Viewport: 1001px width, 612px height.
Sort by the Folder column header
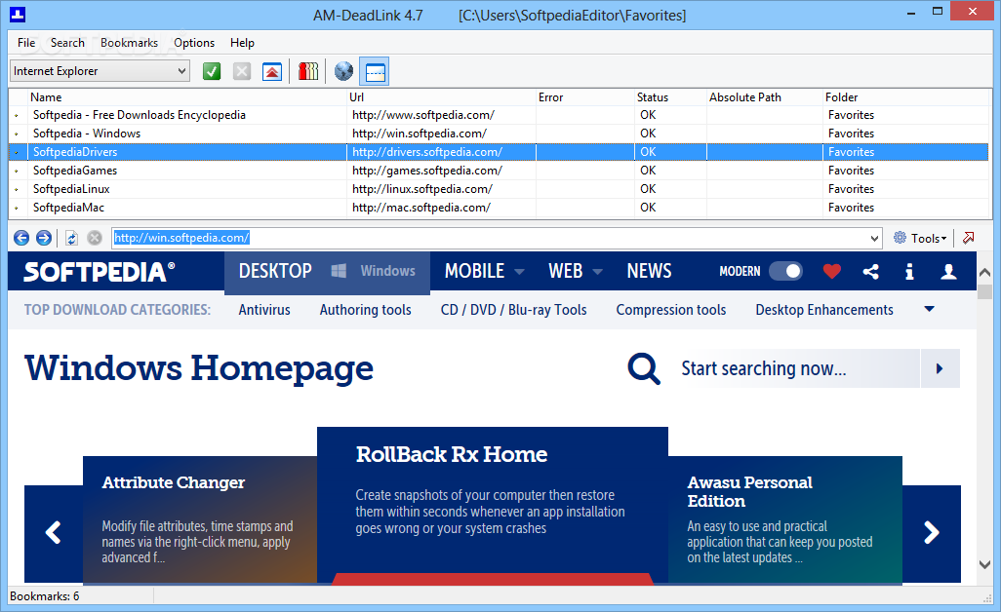click(905, 96)
